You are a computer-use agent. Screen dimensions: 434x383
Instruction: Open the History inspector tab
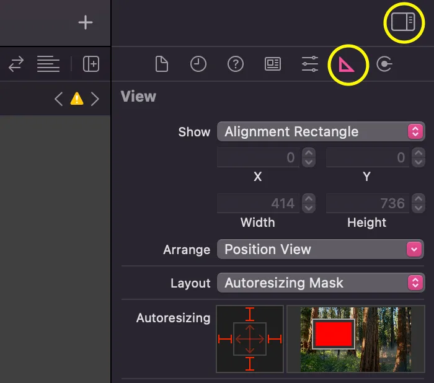coord(198,64)
